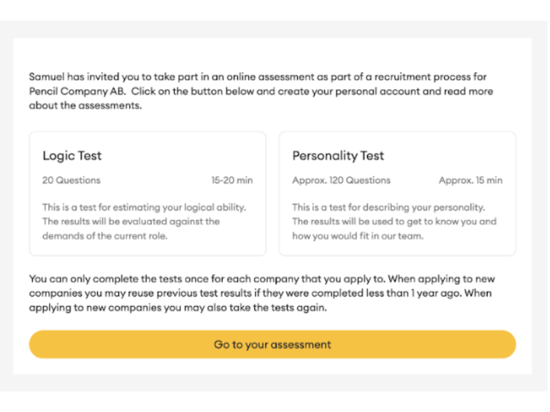Click the Approx. 120 Questions label
550x412 pixels.
click(x=341, y=181)
